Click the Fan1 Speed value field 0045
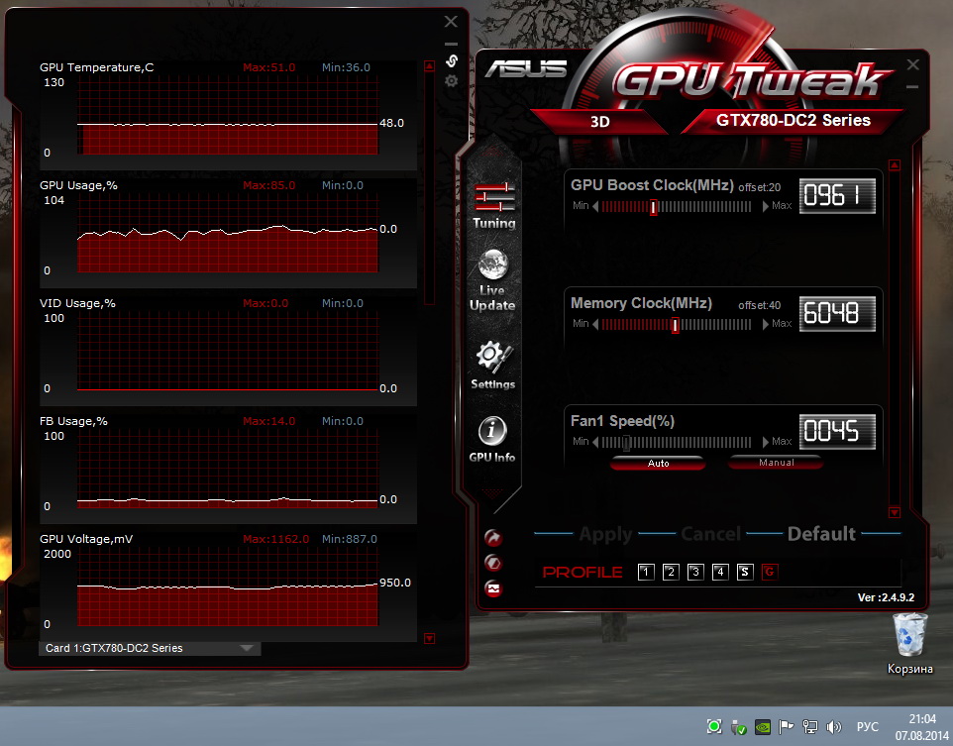Screen dimensions: 953x746 tap(837, 432)
